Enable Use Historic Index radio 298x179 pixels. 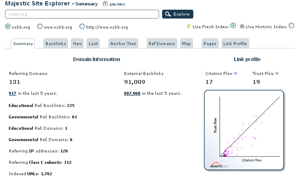[x=291, y=26]
